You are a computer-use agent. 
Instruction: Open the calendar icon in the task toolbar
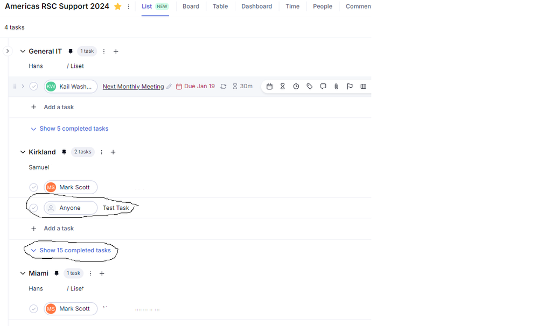[270, 87]
